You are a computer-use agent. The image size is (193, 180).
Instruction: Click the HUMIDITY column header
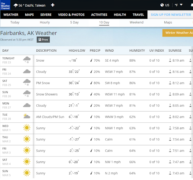tap(137, 50)
